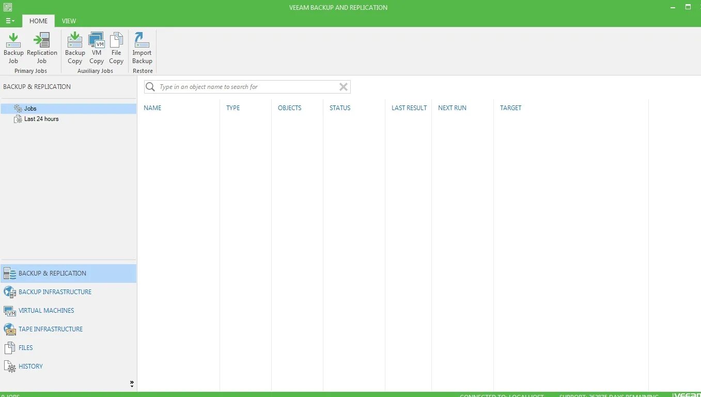Image resolution: width=701 pixels, height=397 pixels.
Task: Sort by the TYPE column header
Action: pos(233,108)
